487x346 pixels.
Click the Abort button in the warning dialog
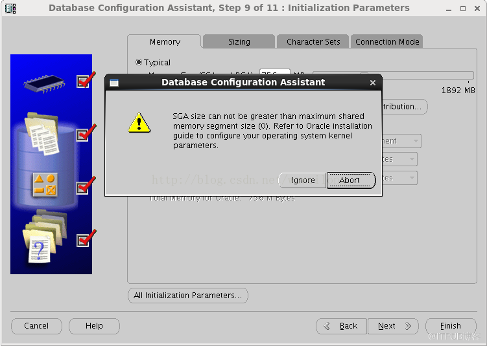click(351, 180)
